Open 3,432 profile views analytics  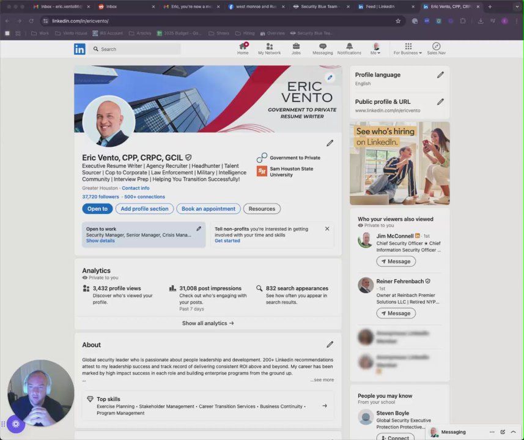pos(117,288)
